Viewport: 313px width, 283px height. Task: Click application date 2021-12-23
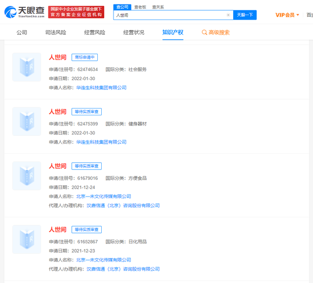click(83, 251)
